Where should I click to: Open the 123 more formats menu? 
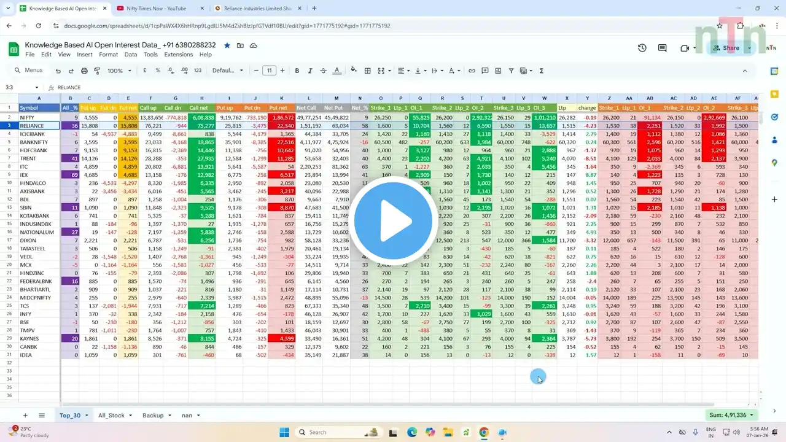point(198,71)
